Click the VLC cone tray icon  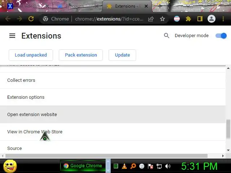(124, 166)
